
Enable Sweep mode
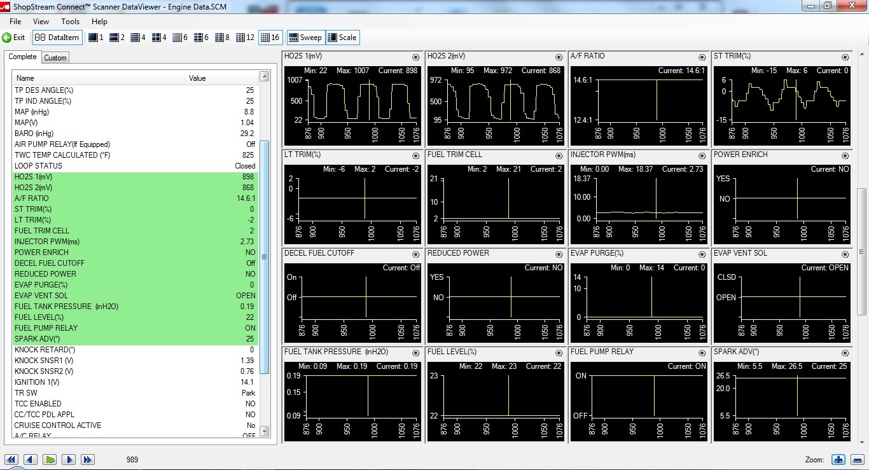tap(306, 38)
